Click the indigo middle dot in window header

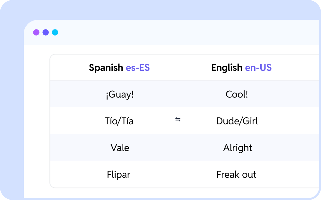[46, 32]
